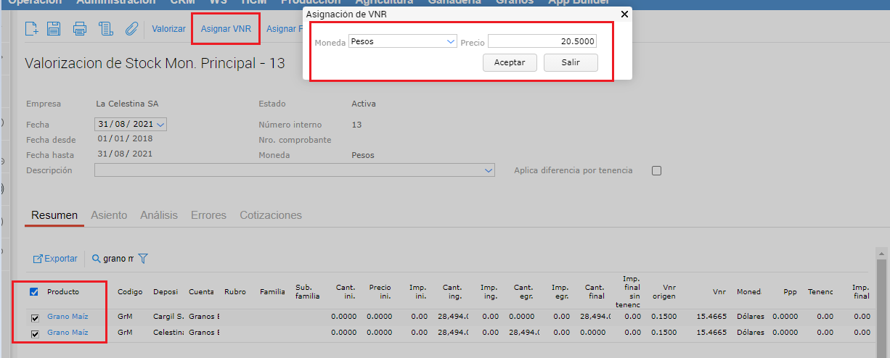Image resolution: width=890 pixels, height=358 pixels.
Task: Uncheck the Cargil S. Grano Maíz row
Action: point(34,317)
